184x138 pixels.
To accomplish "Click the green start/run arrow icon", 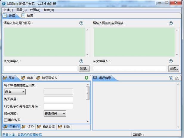I will 86,78.
